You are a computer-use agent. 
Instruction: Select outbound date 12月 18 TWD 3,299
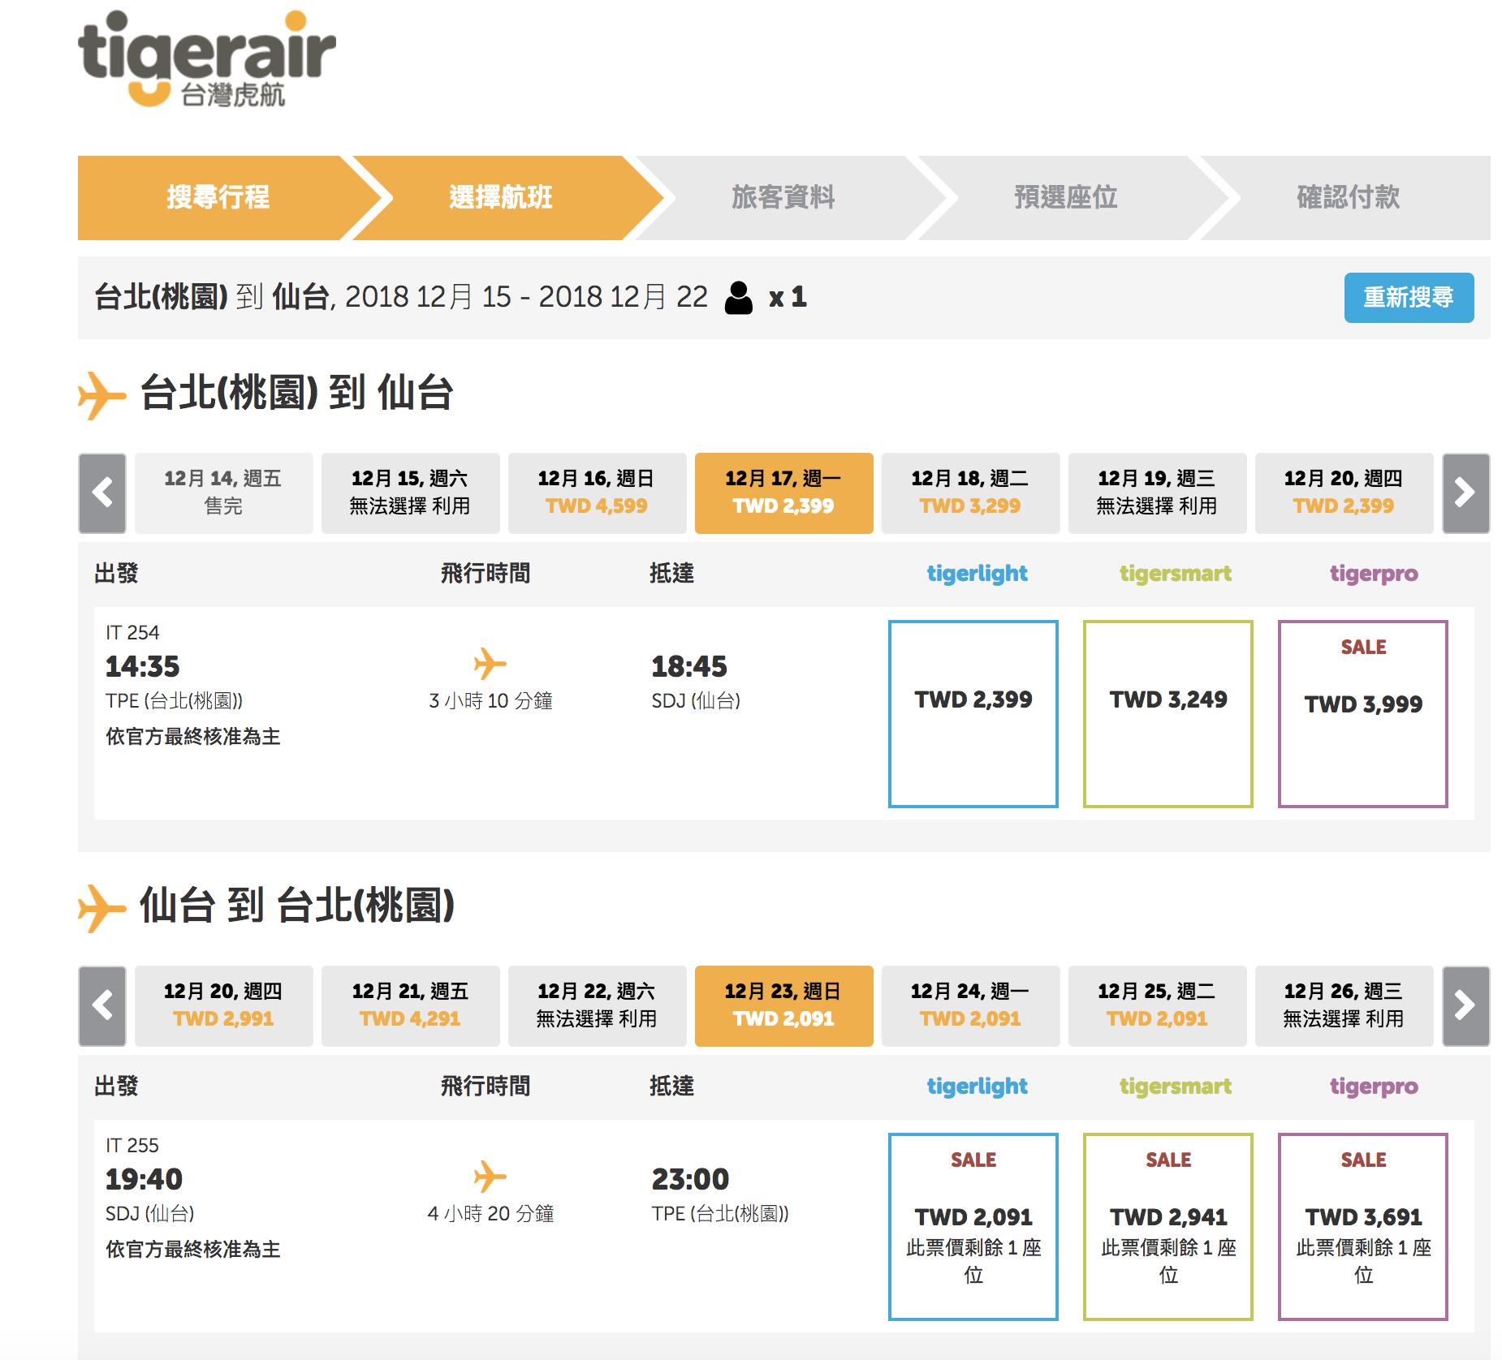pos(970,493)
